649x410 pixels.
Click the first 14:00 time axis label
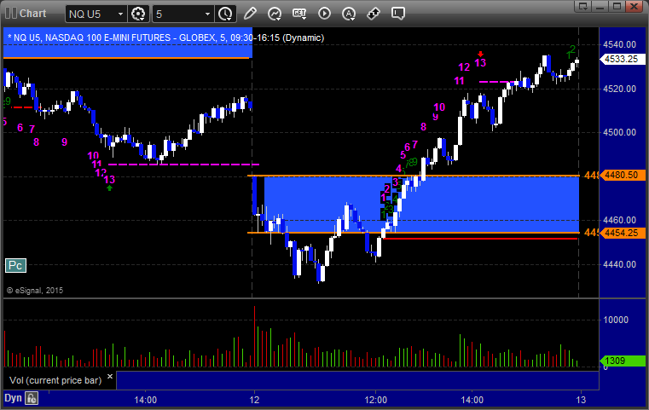point(145,400)
